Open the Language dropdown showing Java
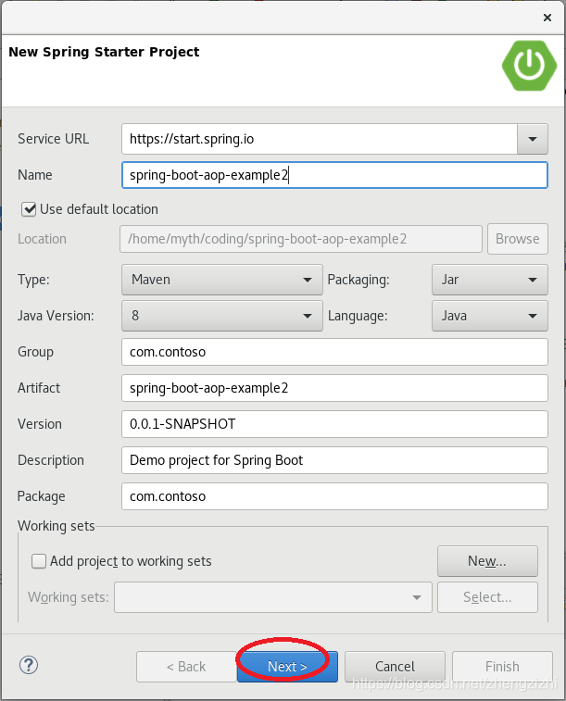 (489, 316)
